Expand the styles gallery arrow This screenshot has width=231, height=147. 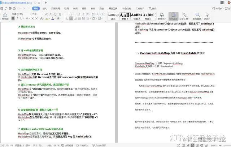coord(155,19)
